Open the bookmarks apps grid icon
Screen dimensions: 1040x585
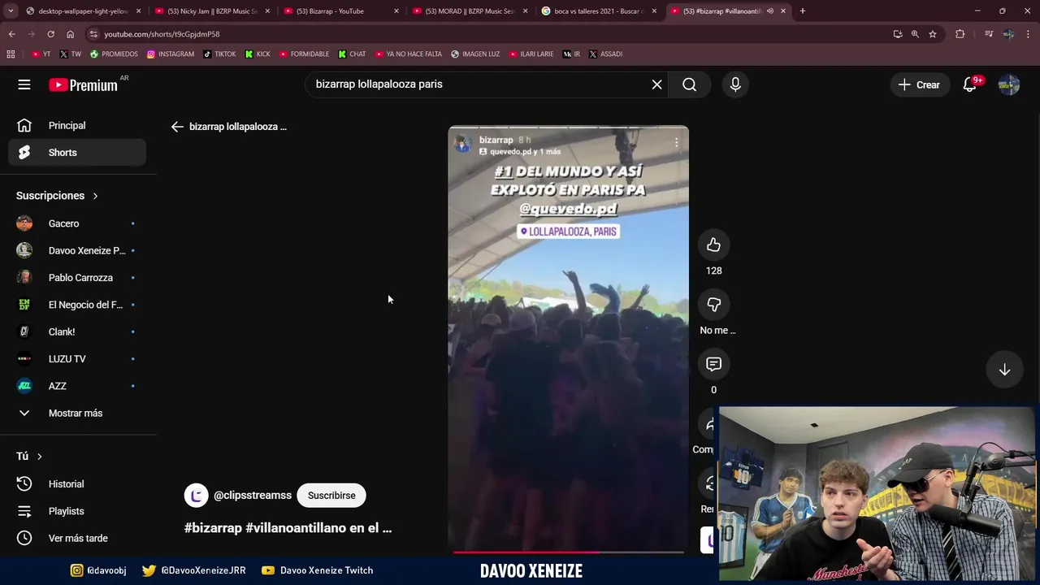pos(11,54)
